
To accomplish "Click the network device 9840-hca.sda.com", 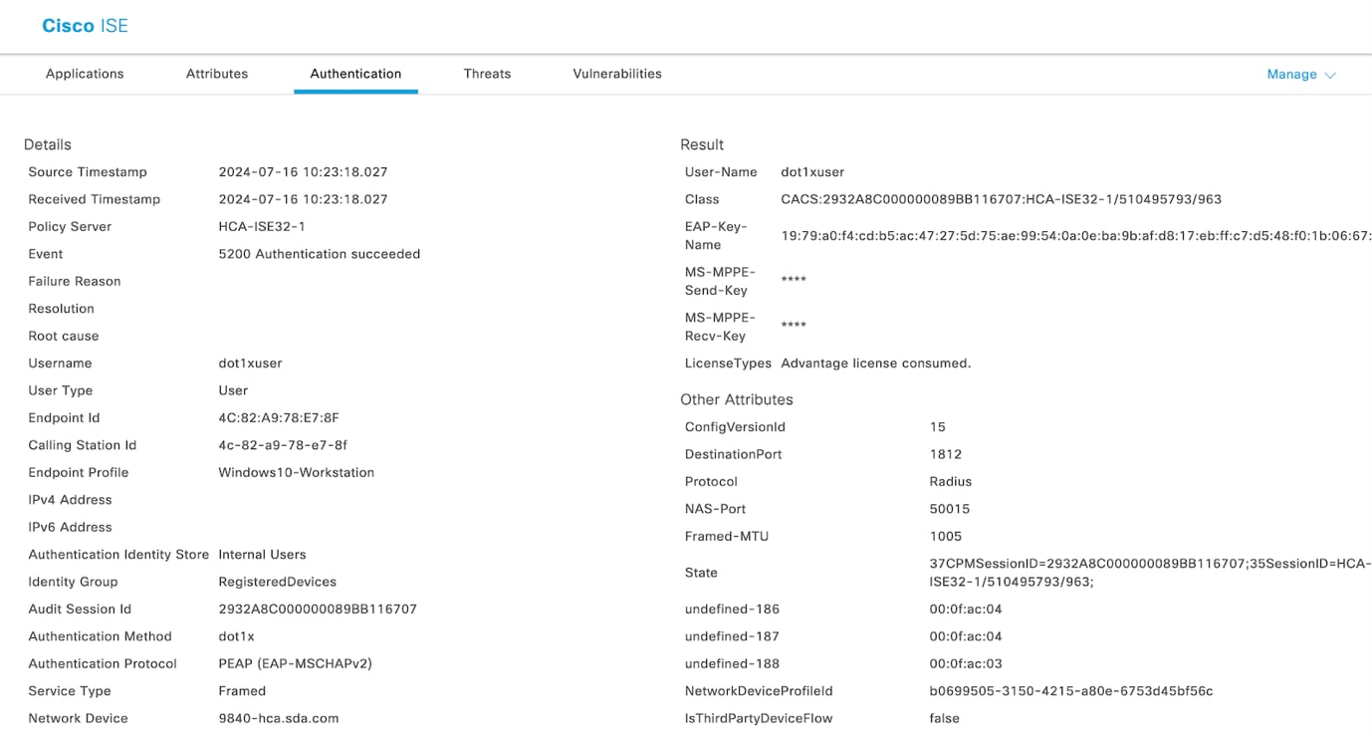I will coord(279,718).
